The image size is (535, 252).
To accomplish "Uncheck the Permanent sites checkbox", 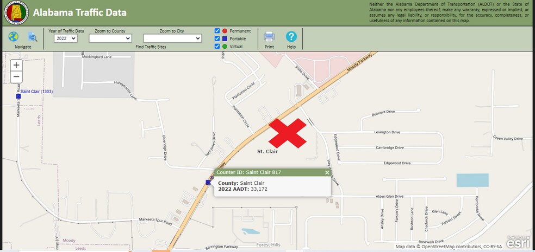I will click(x=217, y=30).
